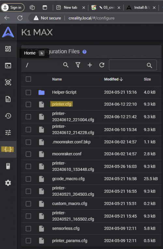Image resolution: width=163 pixels, height=249 pixels.
Task: Open the Dashboard from the sidebar
Action: click(x=8, y=49)
